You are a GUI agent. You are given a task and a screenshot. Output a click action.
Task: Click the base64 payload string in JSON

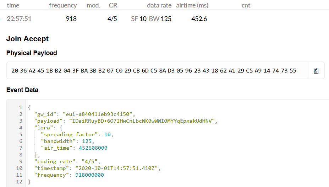(142, 121)
